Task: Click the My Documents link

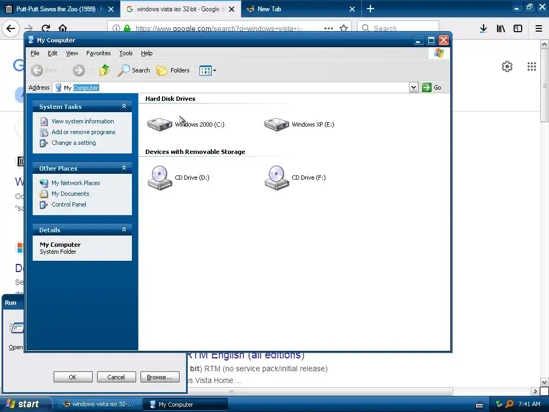Action: pyautogui.click(x=70, y=194)
